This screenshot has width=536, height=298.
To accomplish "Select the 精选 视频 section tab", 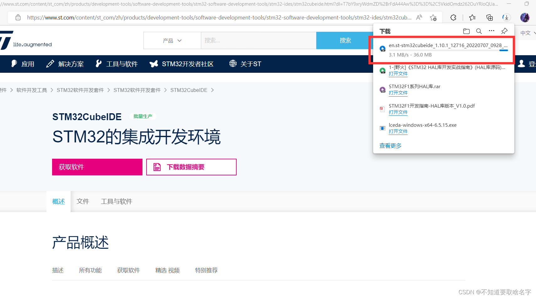I will [168, 270].
